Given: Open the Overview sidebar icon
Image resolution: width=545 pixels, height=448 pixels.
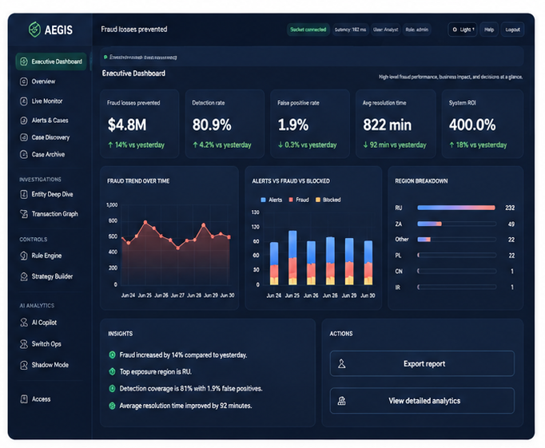Looking at the screenshot, I should (24, 81).
